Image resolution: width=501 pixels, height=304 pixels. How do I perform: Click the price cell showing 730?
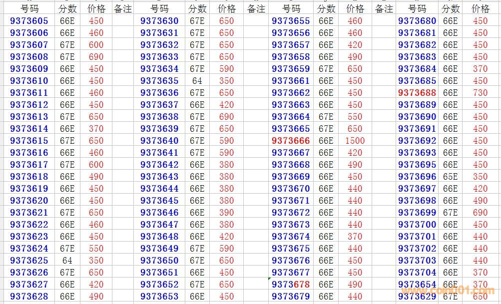(480, 93)
